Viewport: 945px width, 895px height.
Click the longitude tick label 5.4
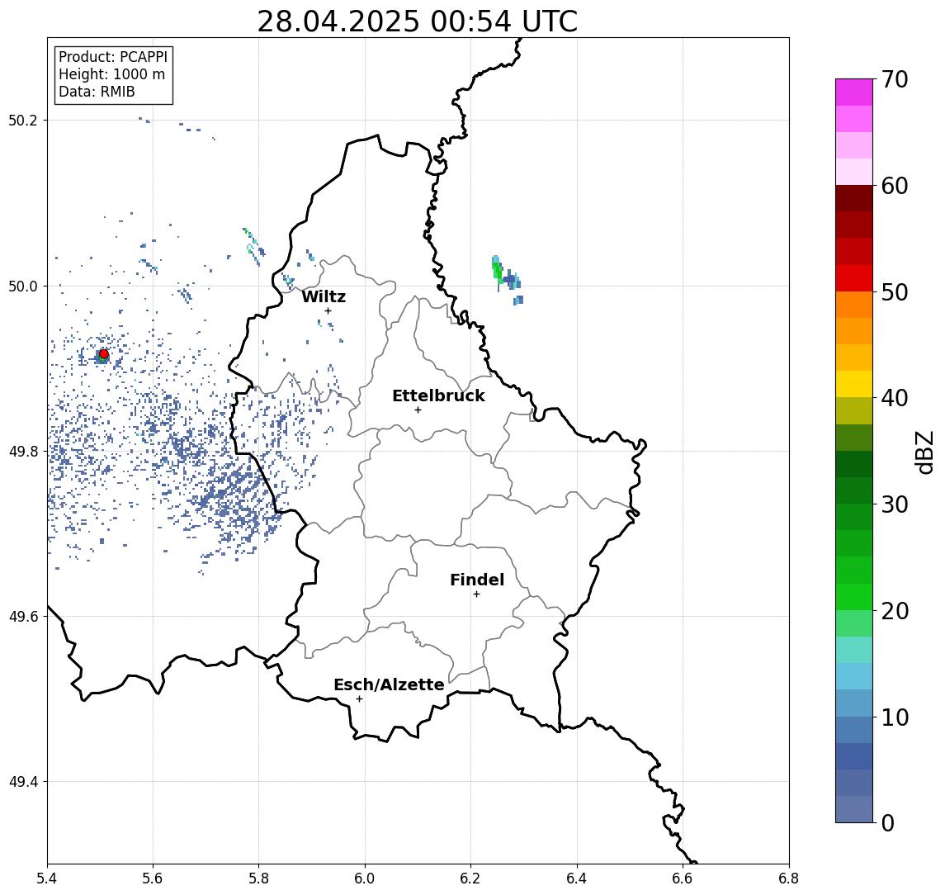point(47,878)
